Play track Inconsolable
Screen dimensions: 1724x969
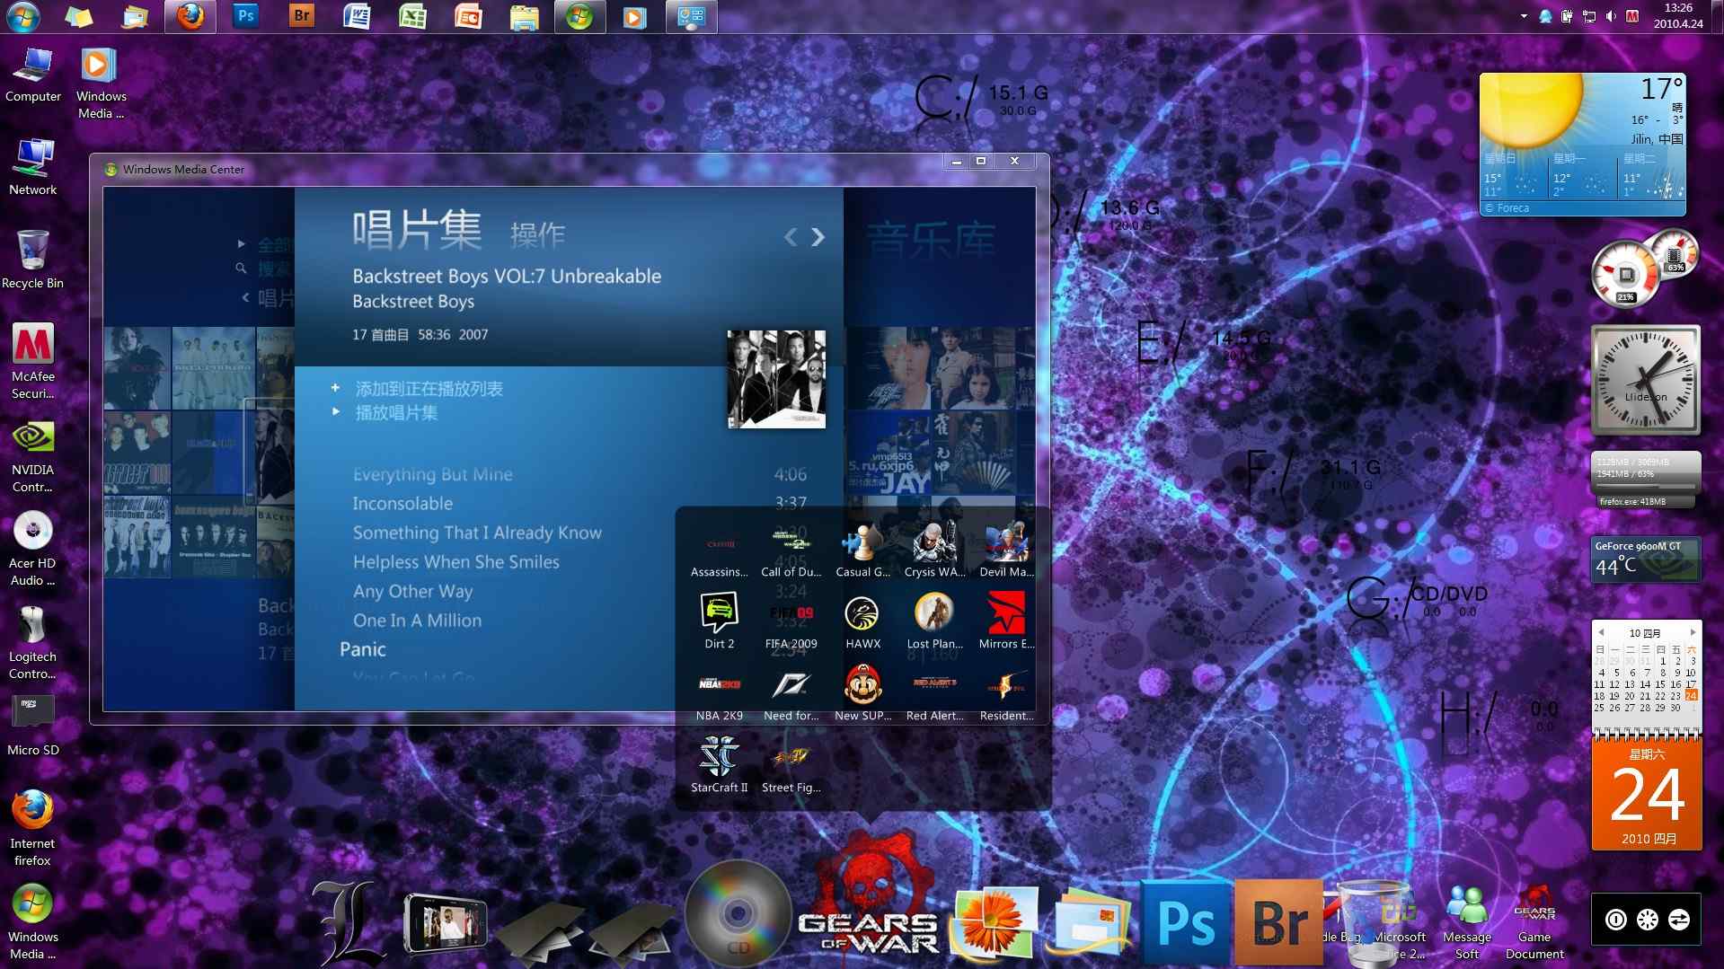point(402,504)
